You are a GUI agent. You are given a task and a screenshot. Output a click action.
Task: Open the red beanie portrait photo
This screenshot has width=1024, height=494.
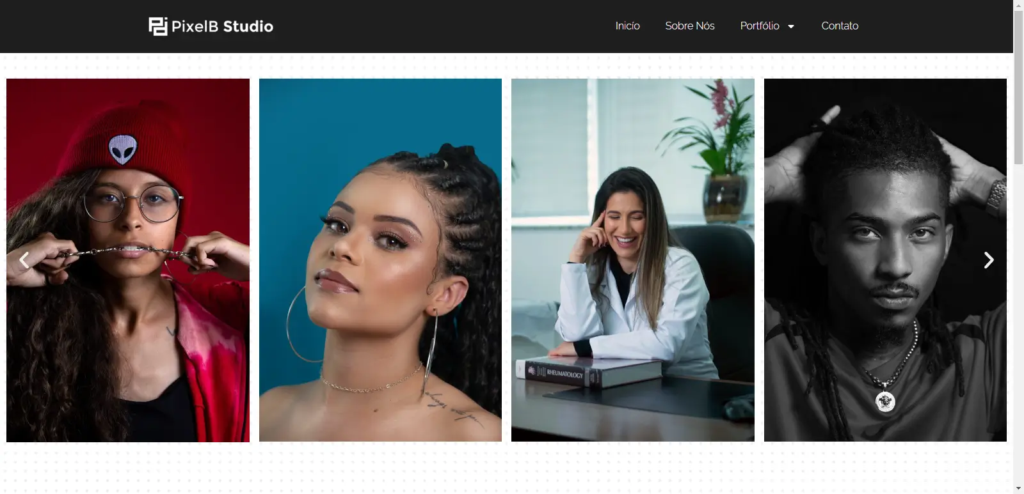coord(128,260)
